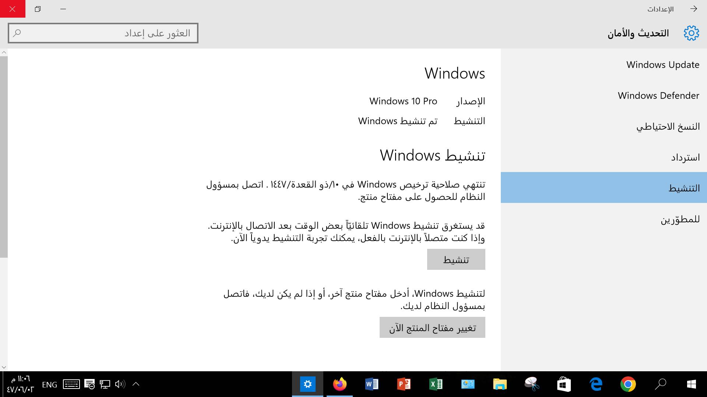Image resolution: width=707 pixels, height=397 pixels.
Task: Open clock and date in taskbar
Action: click(20, 384)
